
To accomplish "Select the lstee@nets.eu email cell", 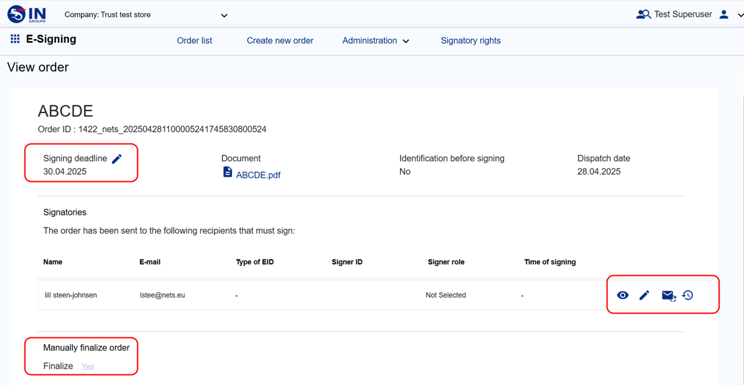I will click(x=162, y=295).
